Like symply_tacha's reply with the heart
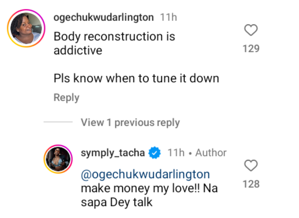The width and height of the screenshot is (299, 218). 251,166
